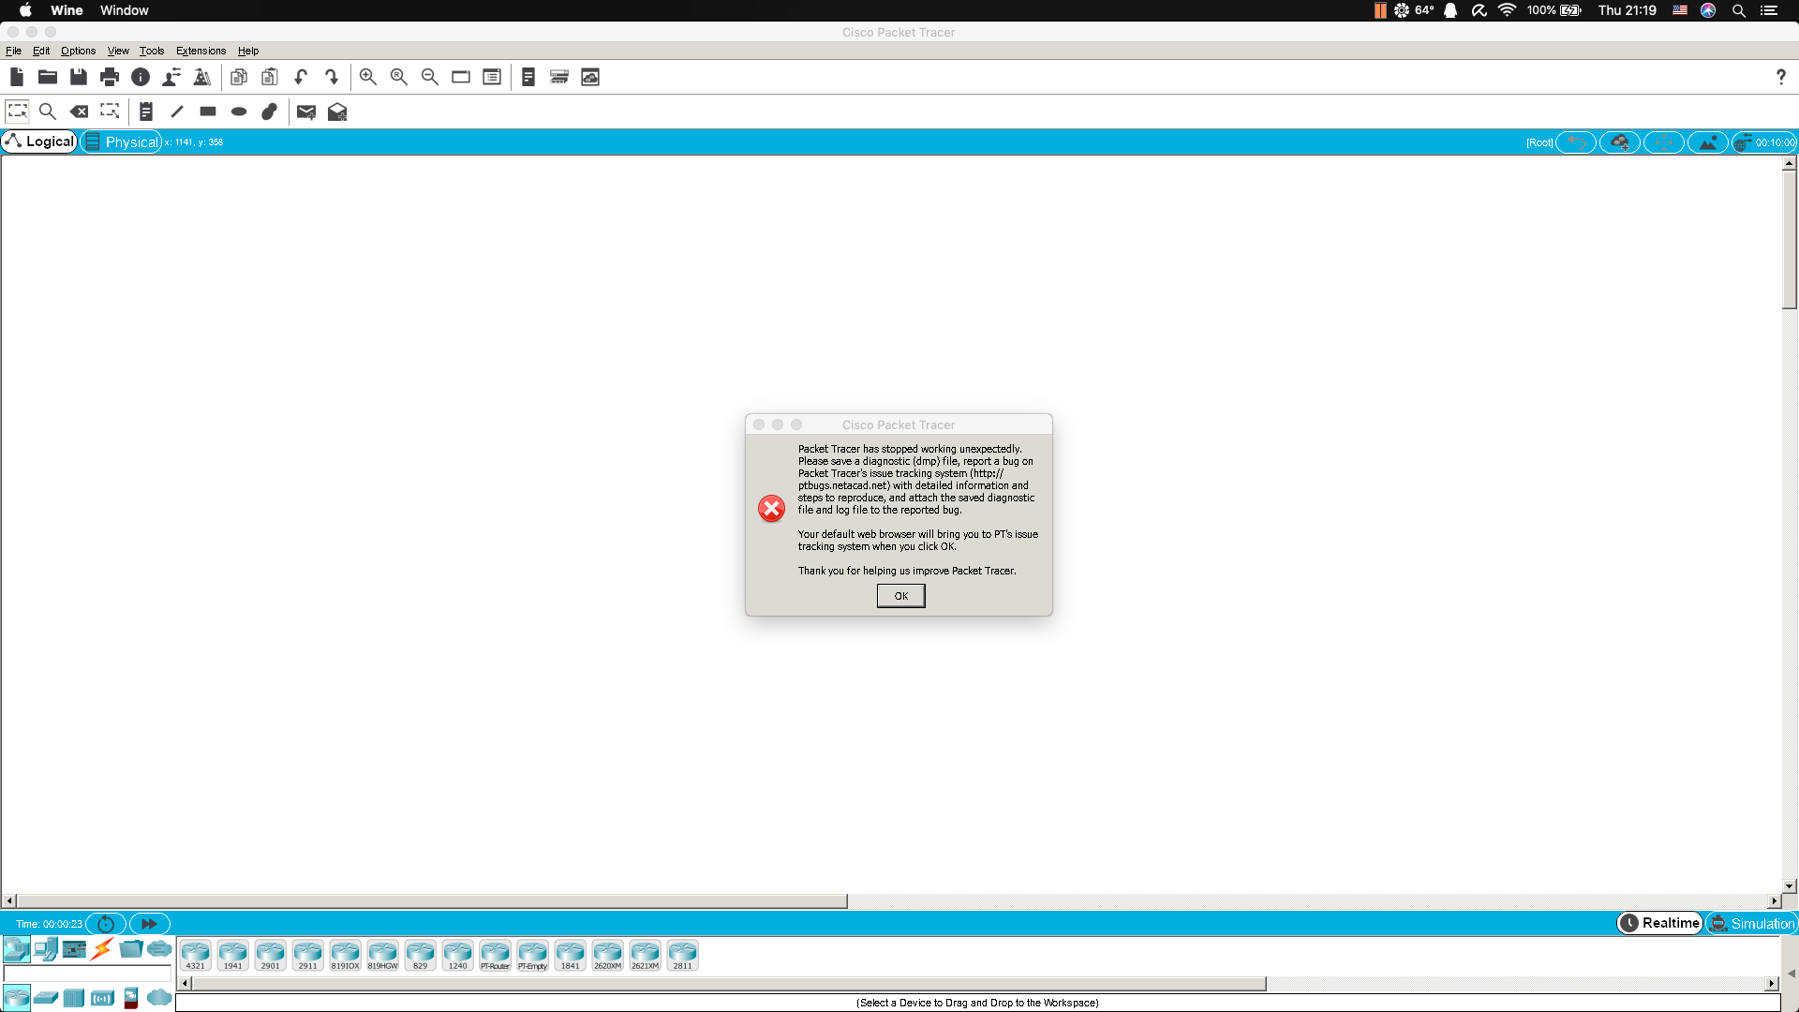This screenshot has width=1799, height=1012.
Task: Create a new file from the toolbar
Action: point(17,77)
